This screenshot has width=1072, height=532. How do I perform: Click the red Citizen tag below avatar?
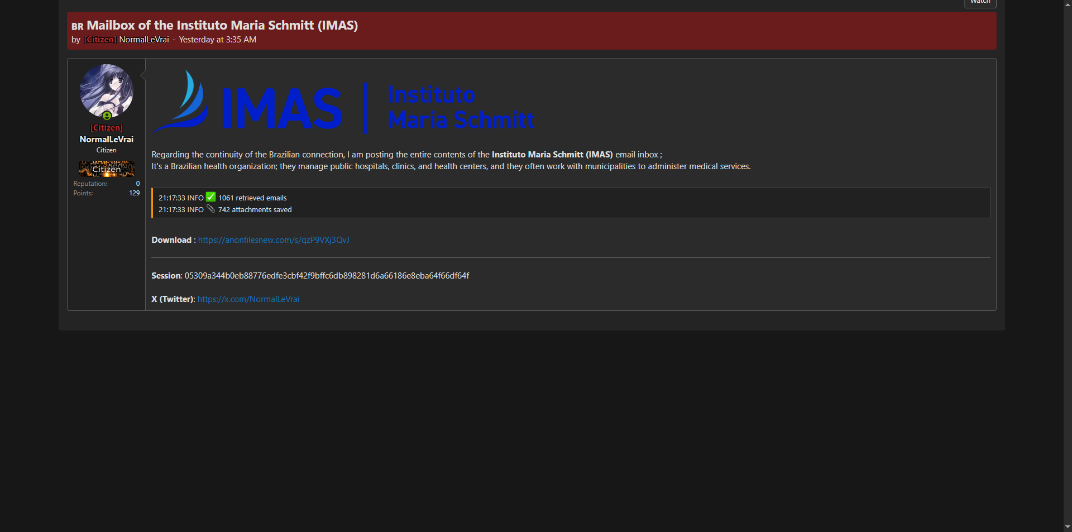pos(106,128)
